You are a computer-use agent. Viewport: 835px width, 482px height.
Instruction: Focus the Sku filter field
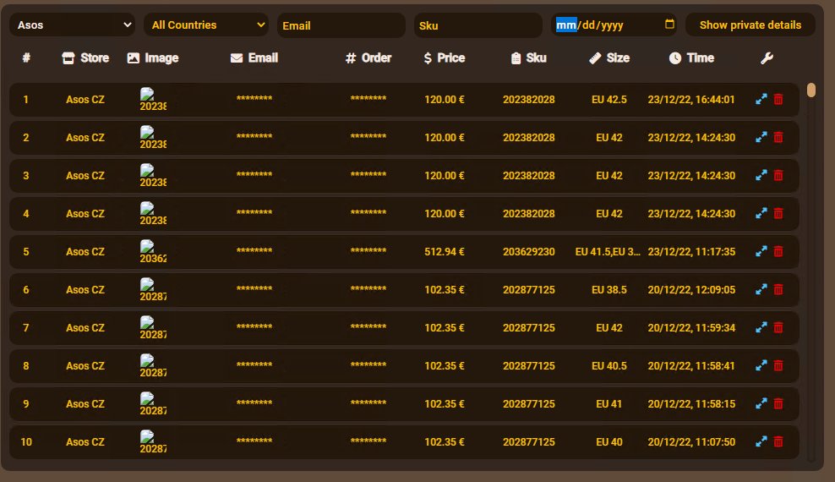click(478, 25)
